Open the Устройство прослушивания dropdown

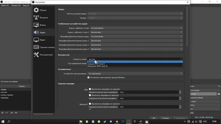(x=135, y=73)
